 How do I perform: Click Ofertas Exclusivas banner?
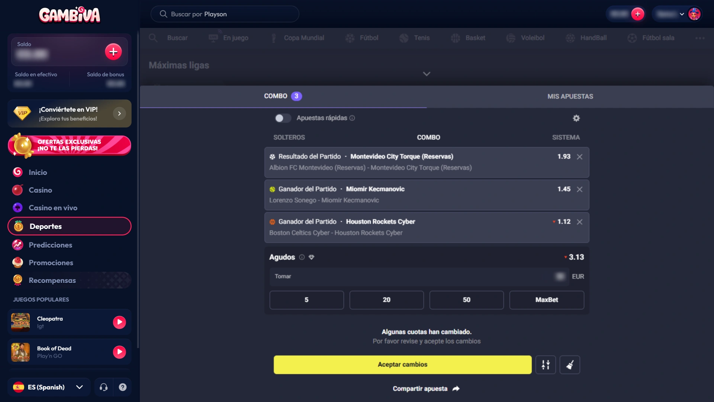coord(70,145)
